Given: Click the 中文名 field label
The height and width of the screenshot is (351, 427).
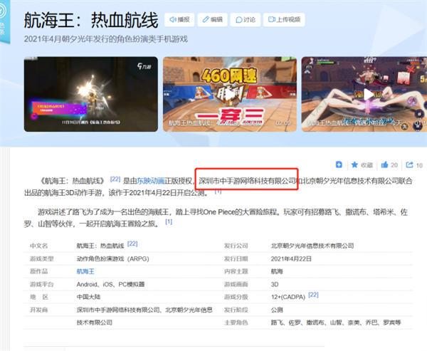Looking at the screenshot, I should click(38, 246).
